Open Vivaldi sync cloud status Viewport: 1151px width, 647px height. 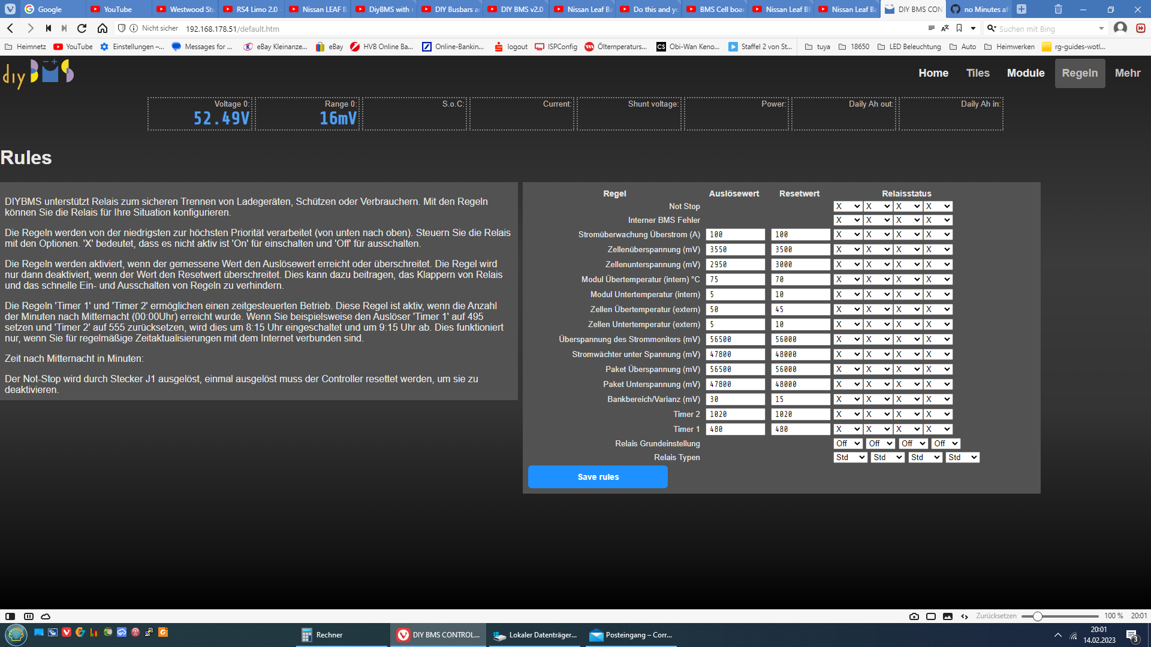[x=46, y=616]
